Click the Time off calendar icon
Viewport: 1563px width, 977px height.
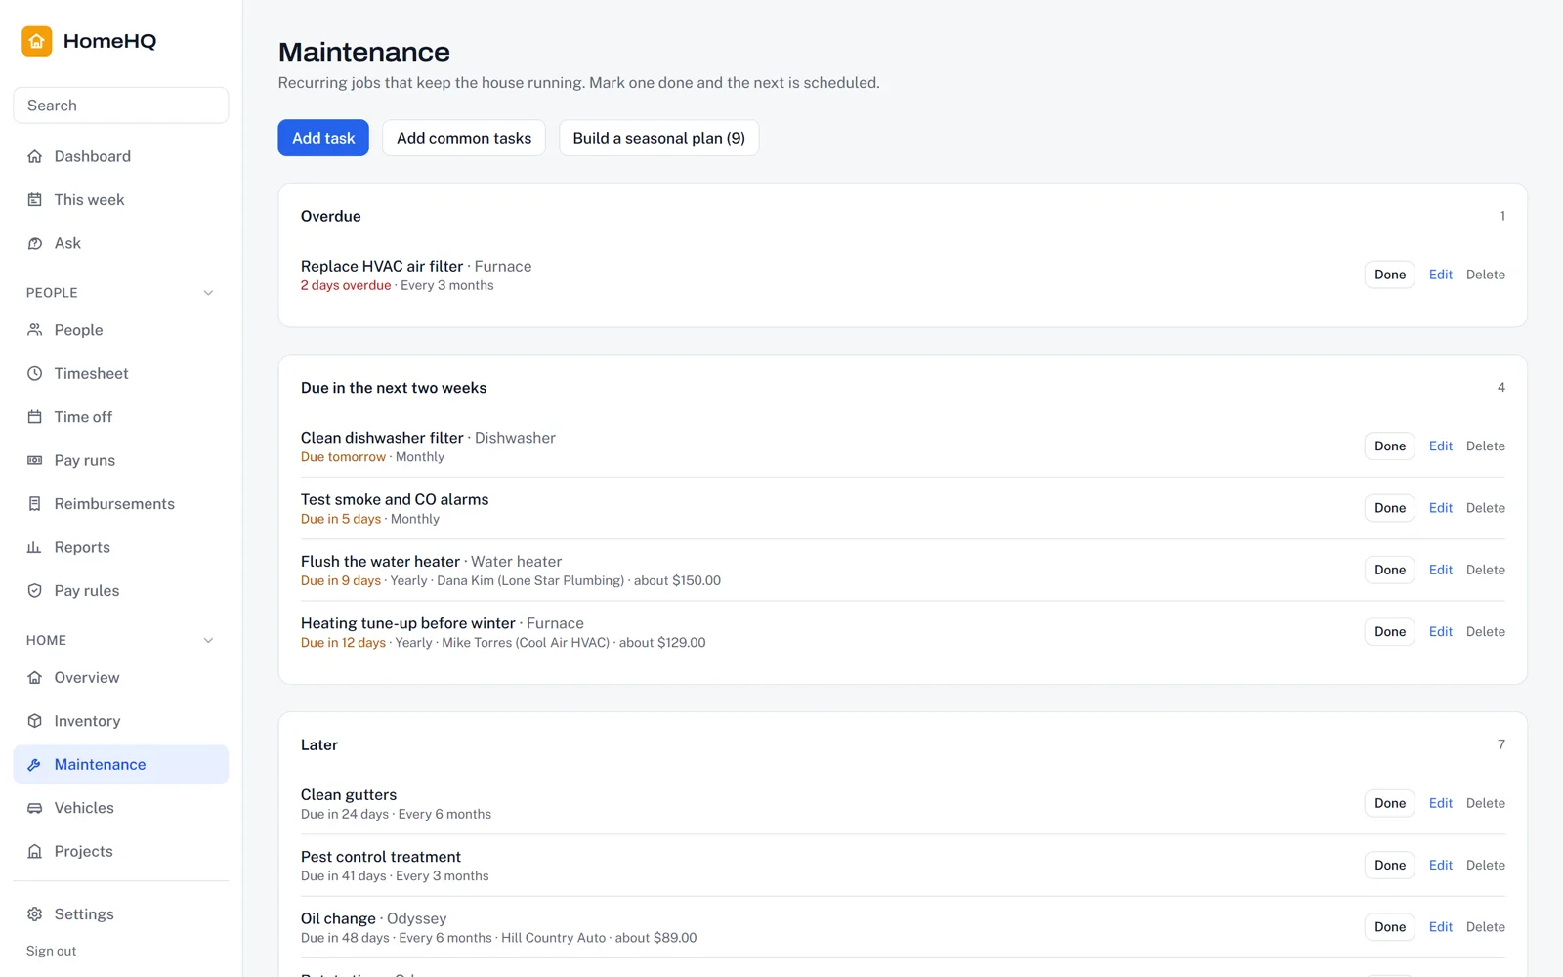point(35,417)
